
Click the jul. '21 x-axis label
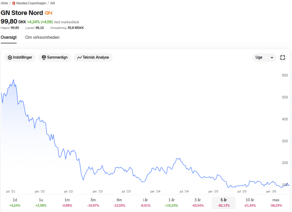pyautogui.click(x=11, y=191)
